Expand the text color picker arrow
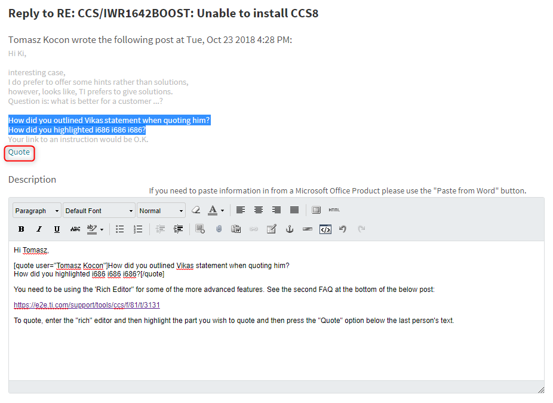Image resolution: width=553 pixels, height=403 pixels. pos(223,211)
